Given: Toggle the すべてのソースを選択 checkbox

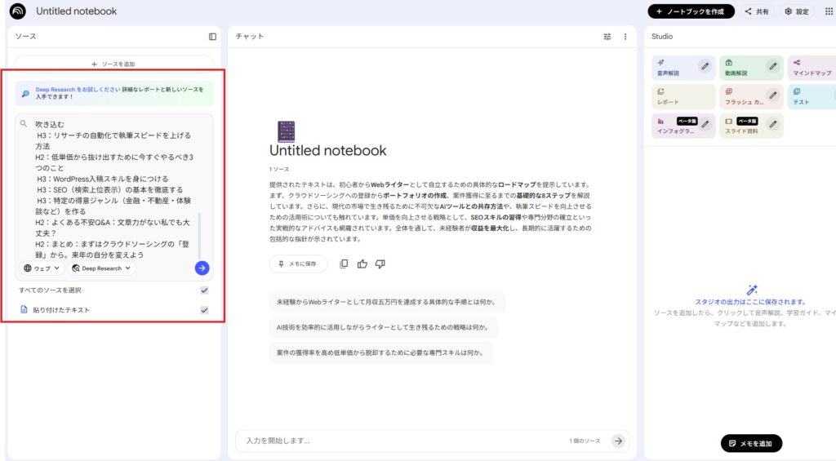Looking at the screenshot, I should pyautogui.click(x=204, y=290).
